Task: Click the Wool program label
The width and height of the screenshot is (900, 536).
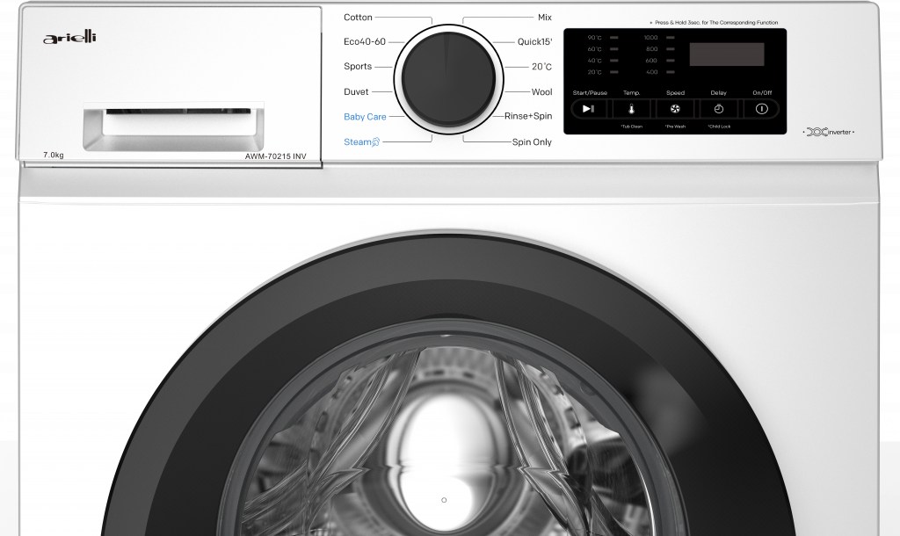Action: pos(541,92)
